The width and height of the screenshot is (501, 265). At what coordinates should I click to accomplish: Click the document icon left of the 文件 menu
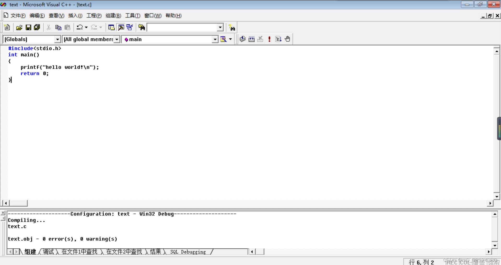(6, 15)
